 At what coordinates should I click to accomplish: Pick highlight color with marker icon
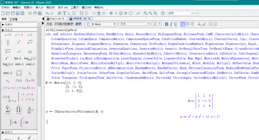(x=204, y=24)
